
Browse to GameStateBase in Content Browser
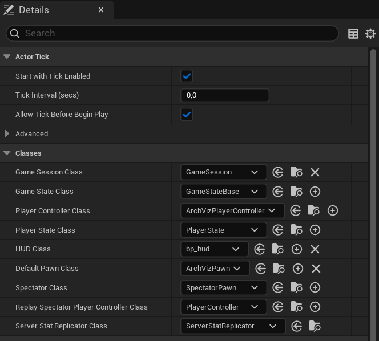(x=296, y=192)
